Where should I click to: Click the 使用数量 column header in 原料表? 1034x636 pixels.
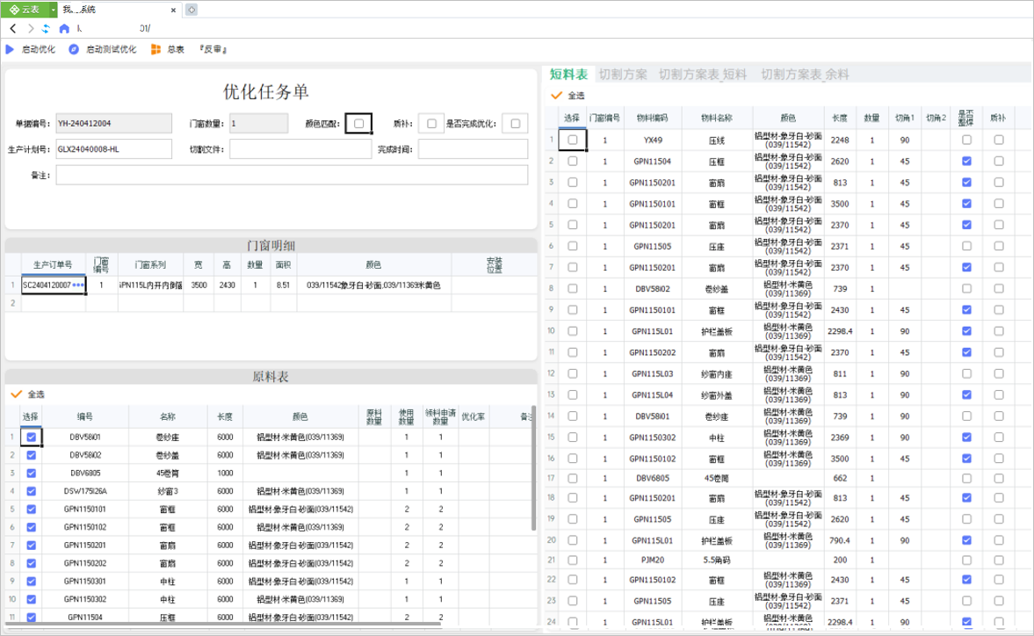(406, 416)
